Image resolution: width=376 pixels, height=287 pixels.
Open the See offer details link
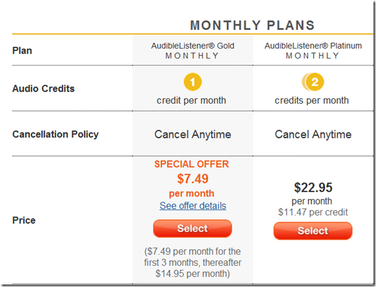[193, 206]
